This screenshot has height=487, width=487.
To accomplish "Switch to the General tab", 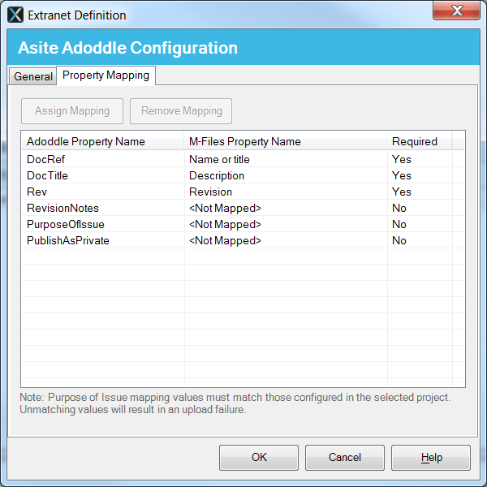I will pos(33,77).
